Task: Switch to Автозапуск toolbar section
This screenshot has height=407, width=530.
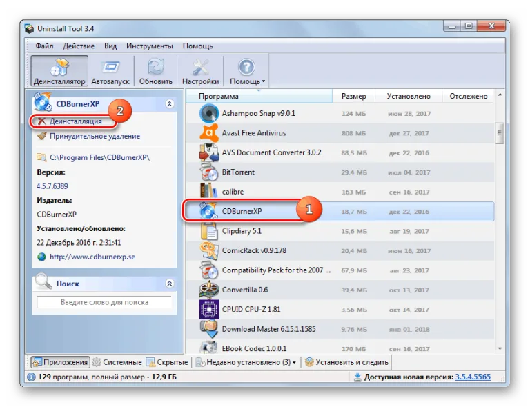Action: [110, 71]
